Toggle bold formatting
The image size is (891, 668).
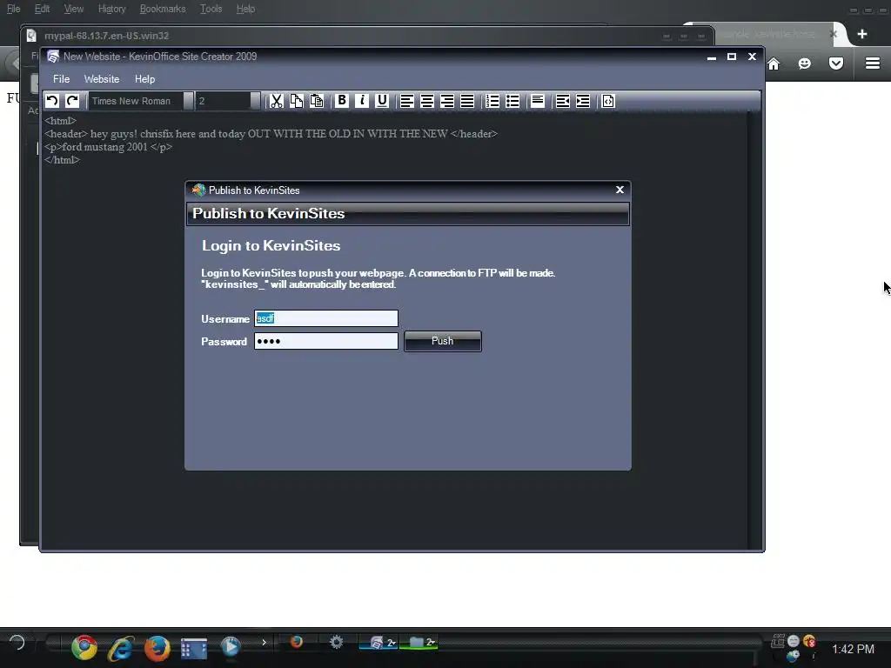coord(341,101)
